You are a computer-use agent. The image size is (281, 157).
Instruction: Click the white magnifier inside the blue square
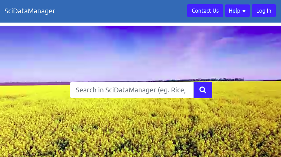[203, 90]
